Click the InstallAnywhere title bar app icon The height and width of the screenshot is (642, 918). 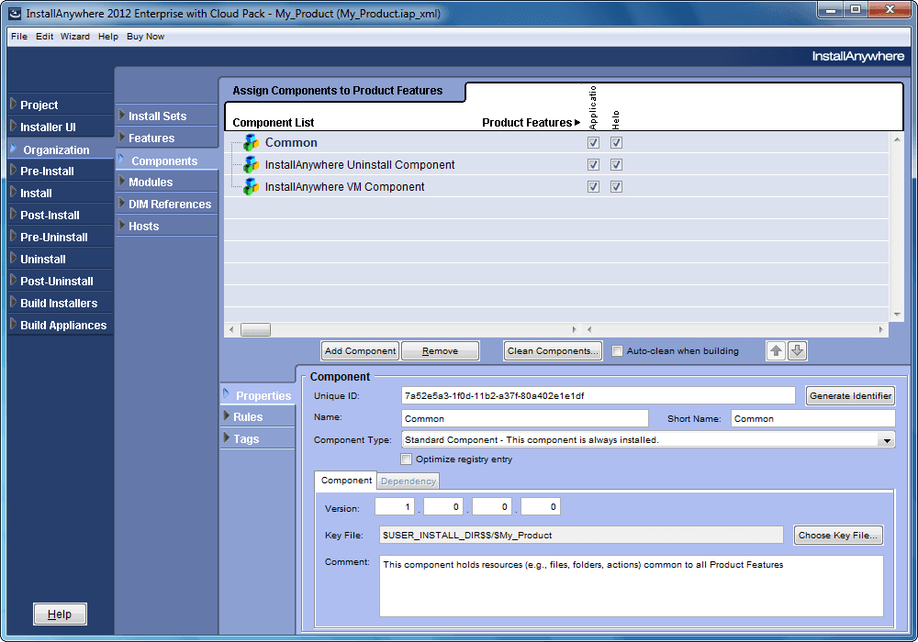pyautogui.click(x=16, y=13)
